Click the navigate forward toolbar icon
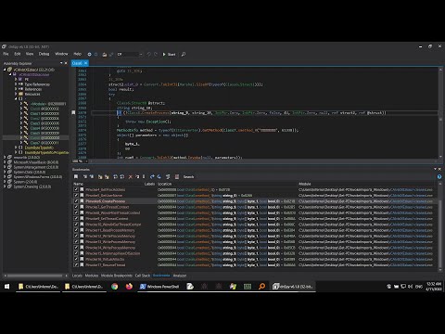The image size is (445, 334). point(95,54)
